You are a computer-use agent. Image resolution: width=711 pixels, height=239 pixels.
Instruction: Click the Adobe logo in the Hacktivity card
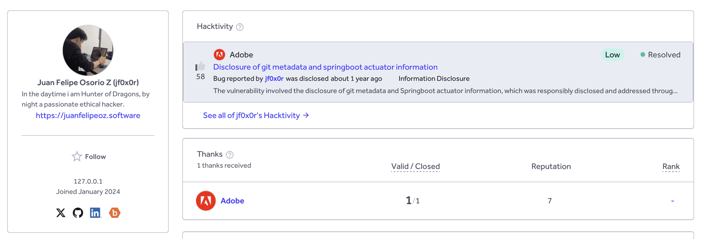220,54
